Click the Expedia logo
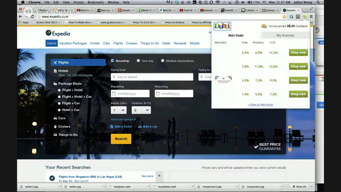341x192 pixels. tap(58, 33)
